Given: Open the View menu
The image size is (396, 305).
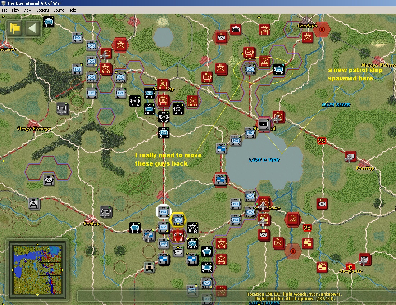Looking at the screenshot, I should pos(27,10).
